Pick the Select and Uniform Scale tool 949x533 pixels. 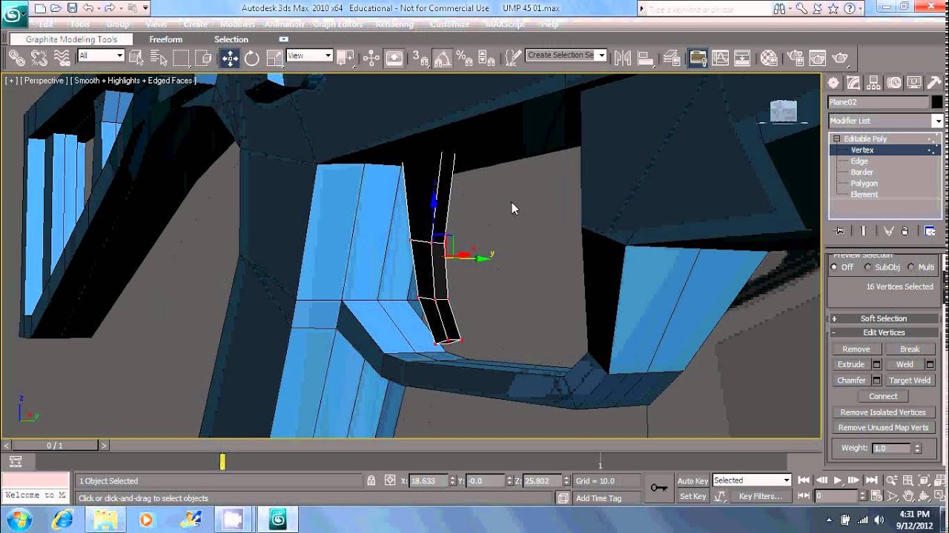click(274, 58)
